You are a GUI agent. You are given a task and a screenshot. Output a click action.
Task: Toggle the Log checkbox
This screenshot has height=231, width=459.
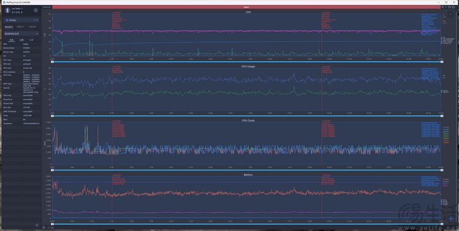(48, 227)
